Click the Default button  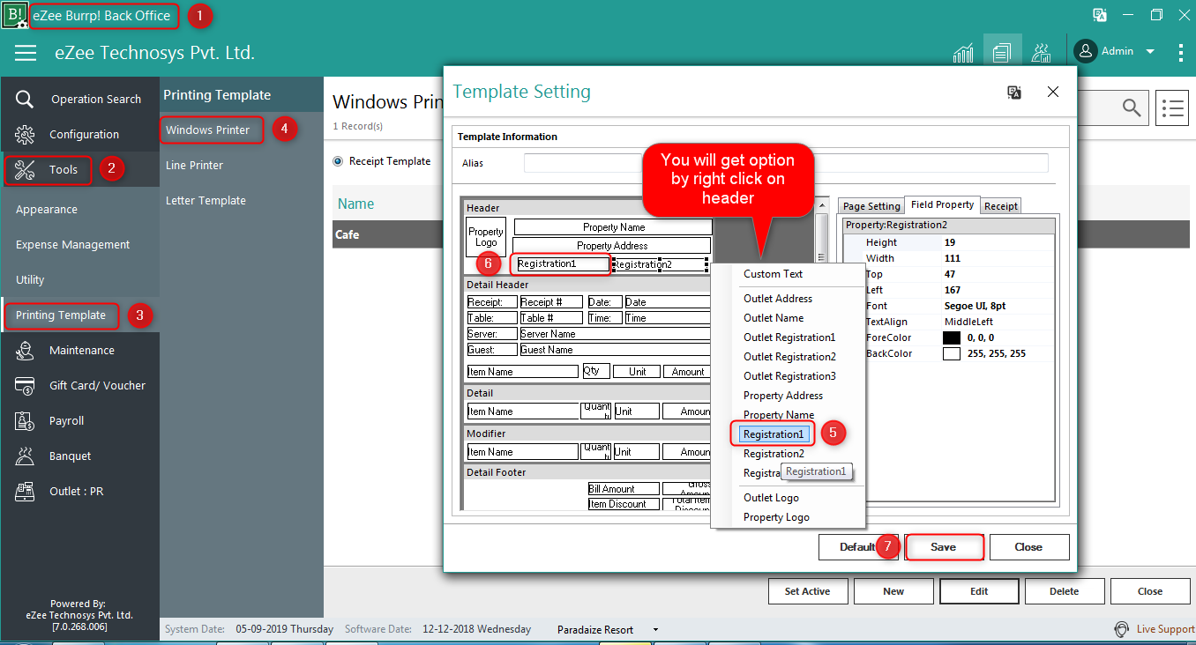point(857,547)
